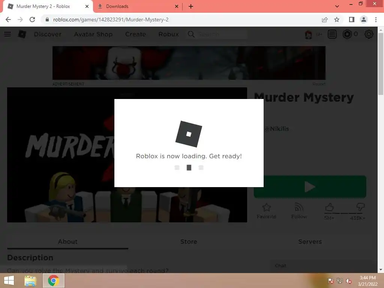Go back using the browser back arrow
384x288 pixels.
8,19
